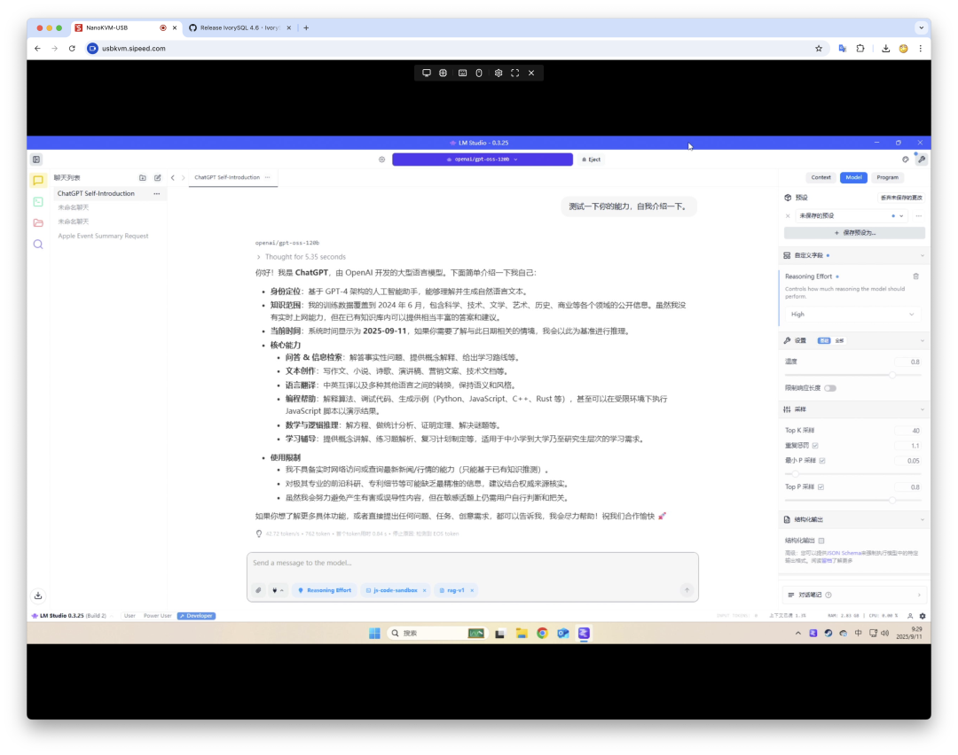Viewport: 958px width, 755px height.
Task: Open the My Models folder icon in sidebar
Action: coord(38,222)
